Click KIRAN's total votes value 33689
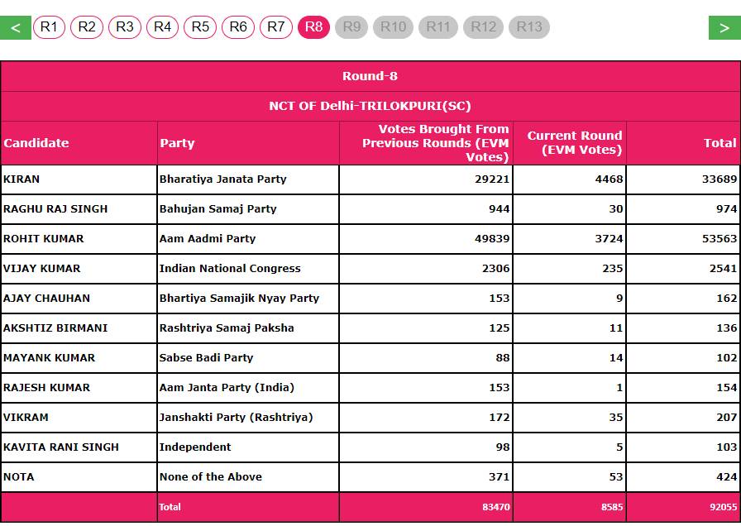The width and height of the screenshot is (741, 526). 719,179
